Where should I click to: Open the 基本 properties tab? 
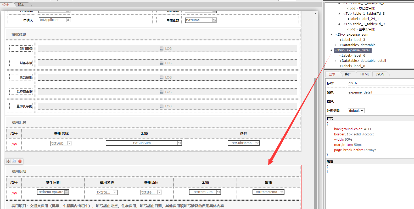pyautogui.click(x=332, y=74)
